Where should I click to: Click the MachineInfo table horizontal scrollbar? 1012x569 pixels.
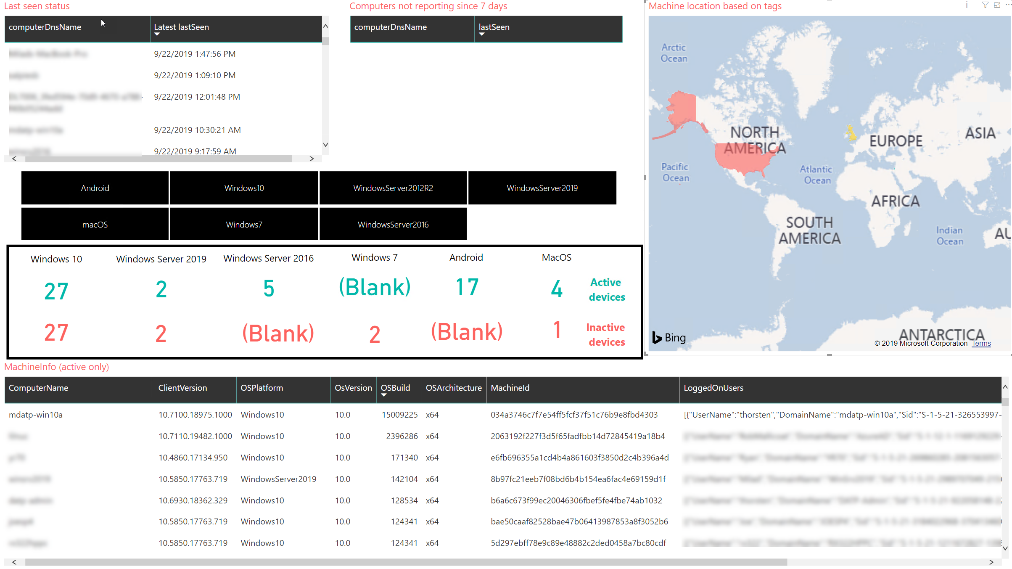(404, 561)
